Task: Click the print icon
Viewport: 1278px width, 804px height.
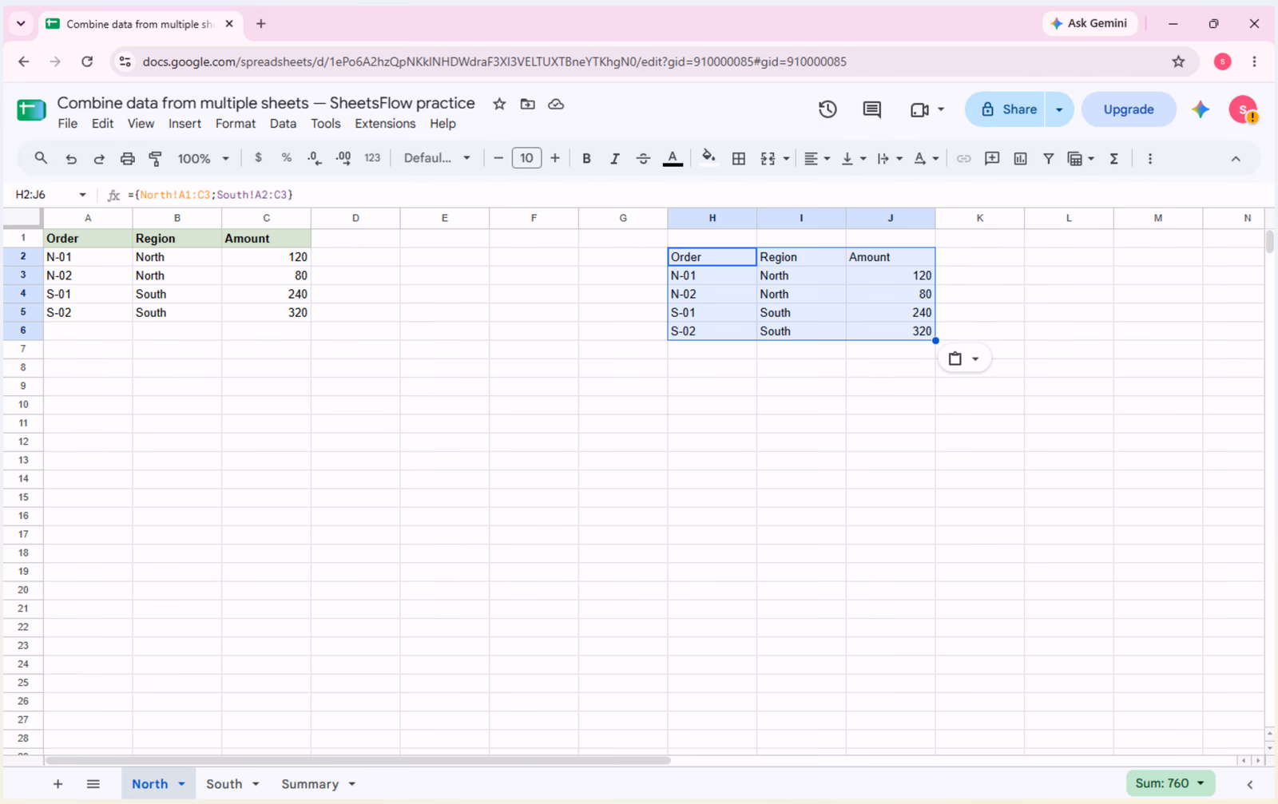Action: pyautogui.click(x=127, y=159)
